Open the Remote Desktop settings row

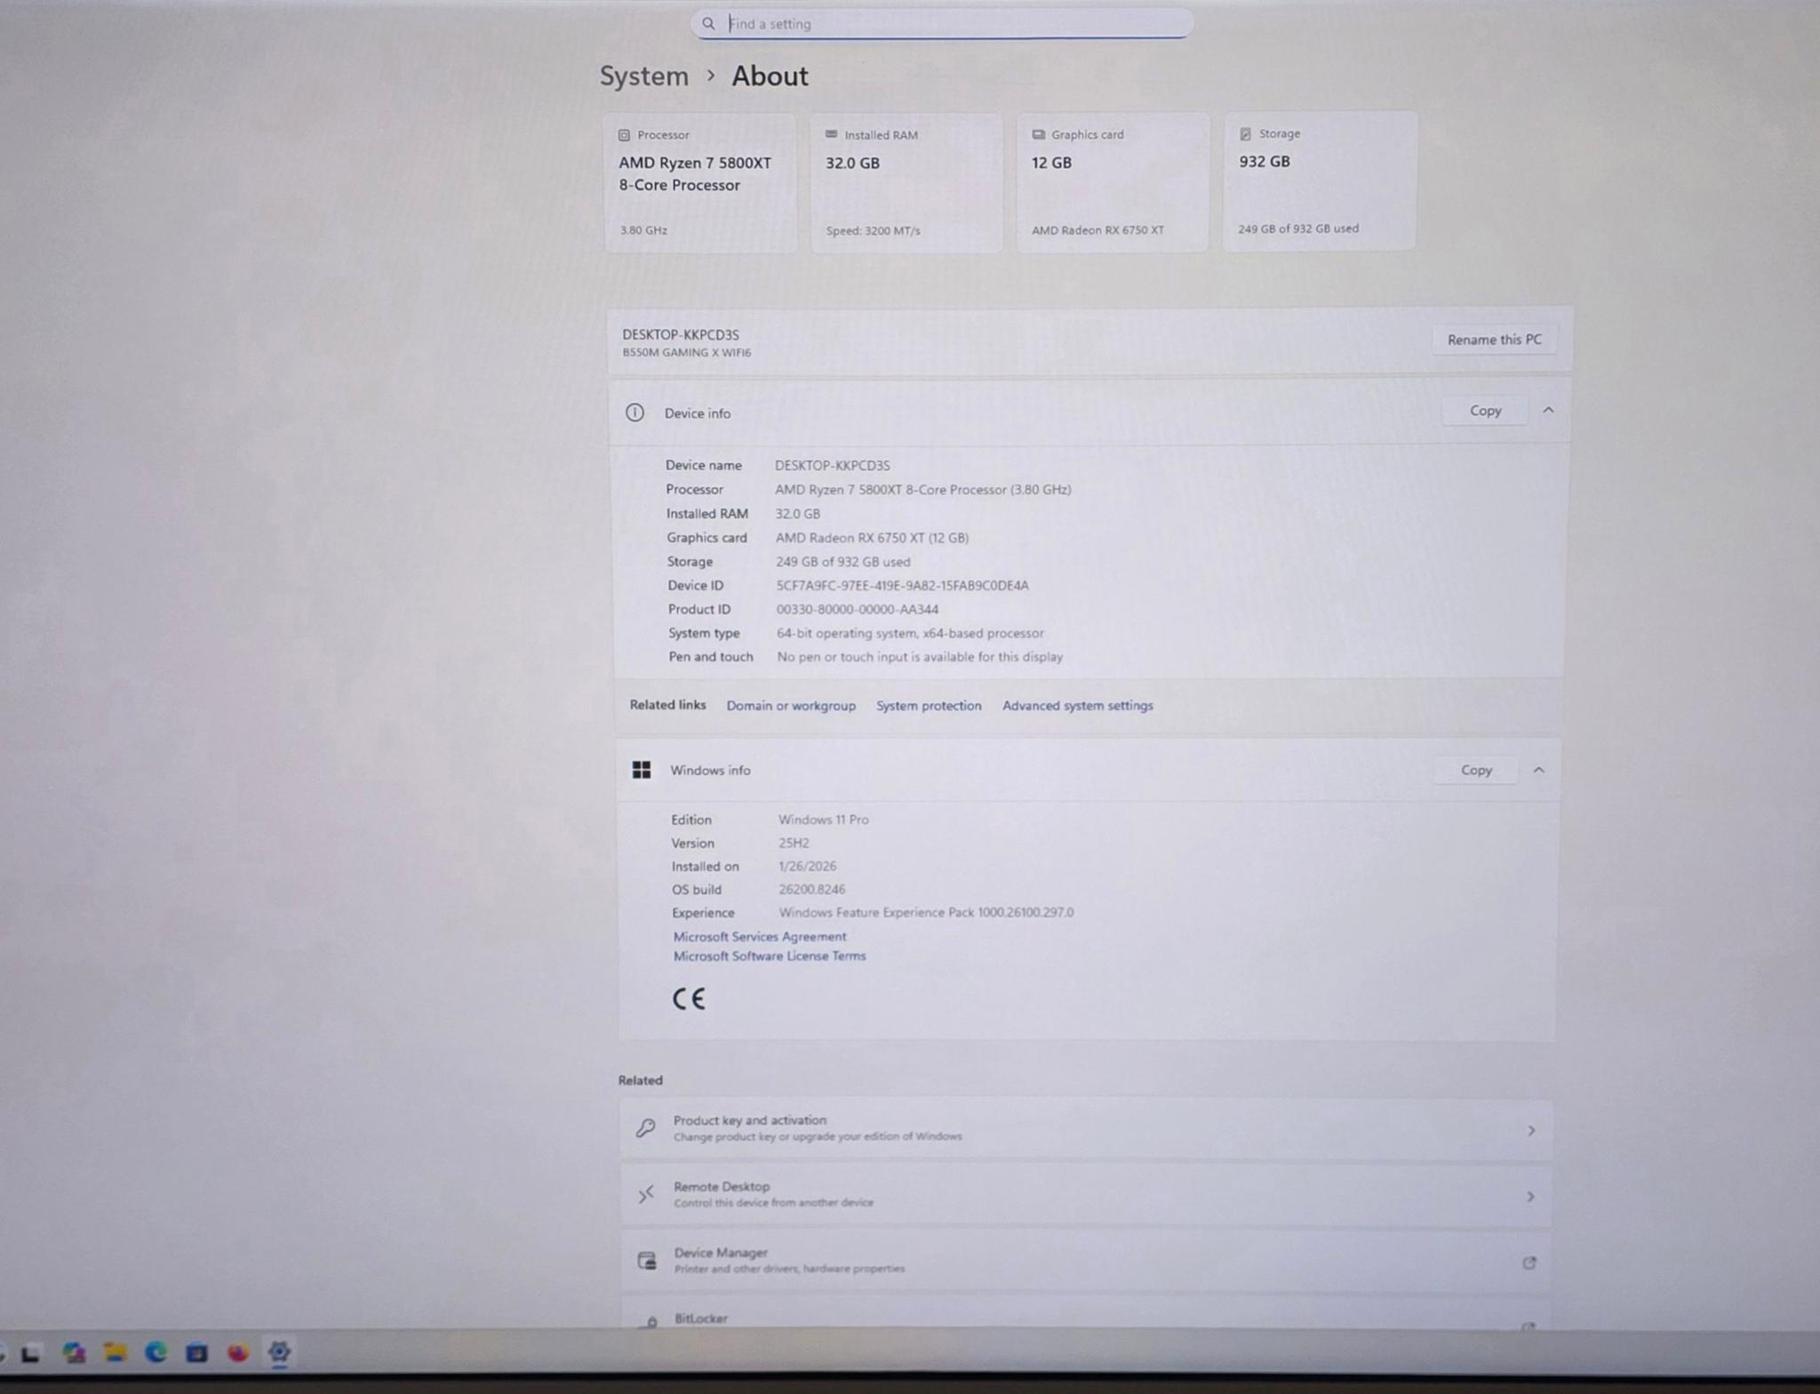[x=1086, y=1196]
